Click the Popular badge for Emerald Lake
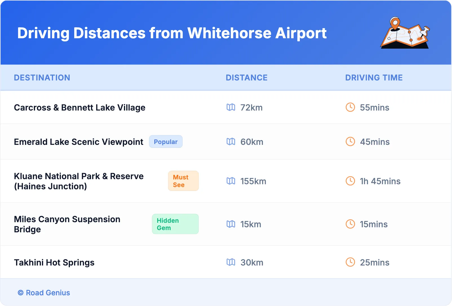452x306 pixels. pos(166,141)
